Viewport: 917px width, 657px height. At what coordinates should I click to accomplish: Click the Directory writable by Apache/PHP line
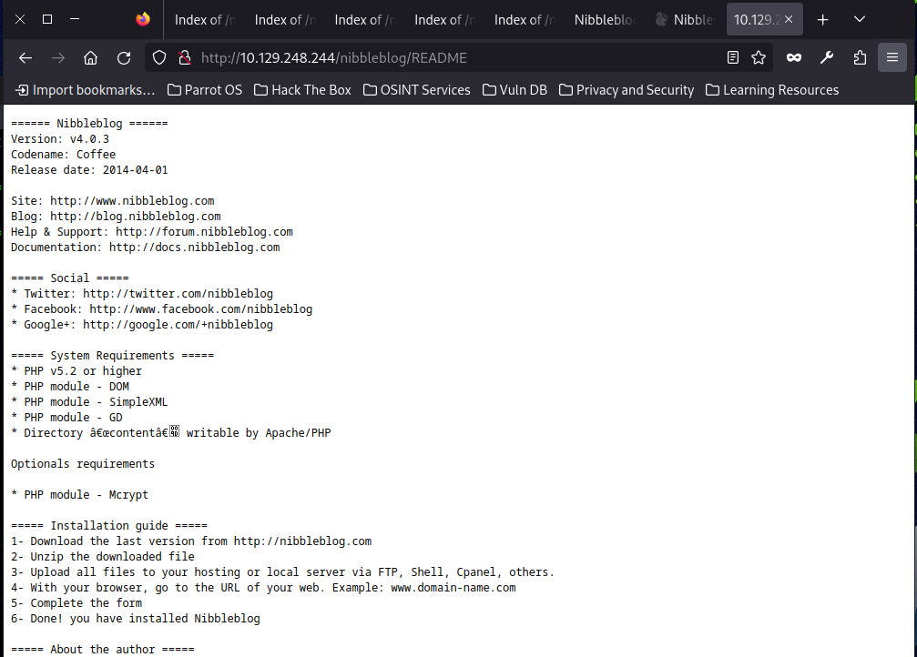[x=171, y=433]
